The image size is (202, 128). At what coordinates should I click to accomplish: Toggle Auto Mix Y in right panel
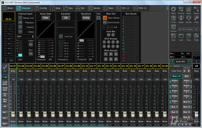point(189,61)
